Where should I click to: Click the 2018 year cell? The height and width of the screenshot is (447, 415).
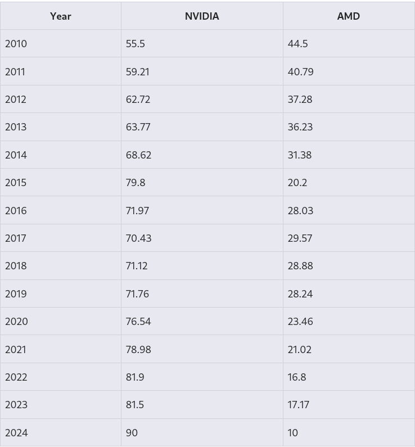tap(16, 266)
